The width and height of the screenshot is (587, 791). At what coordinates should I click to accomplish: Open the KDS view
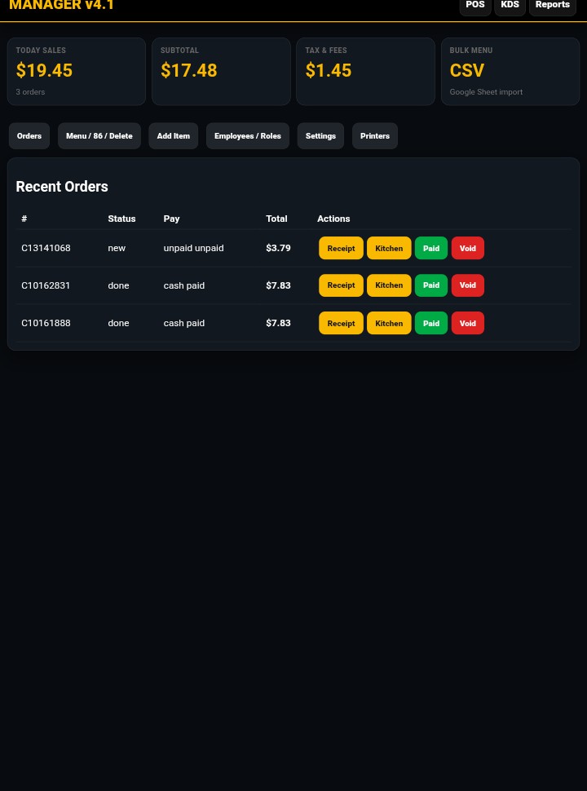coord(510,5)
